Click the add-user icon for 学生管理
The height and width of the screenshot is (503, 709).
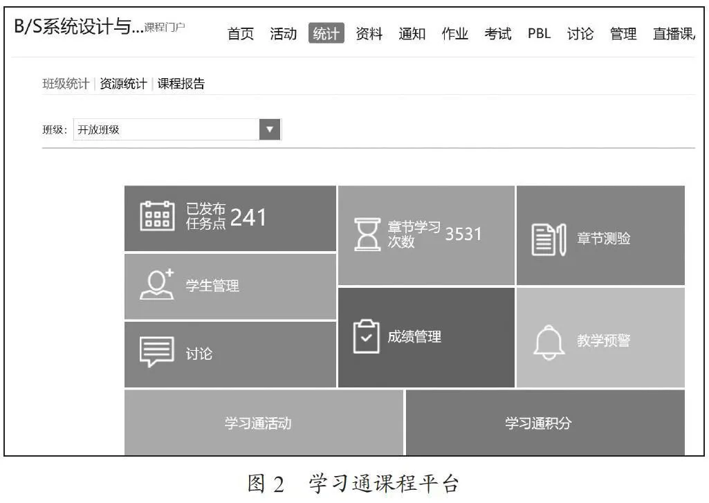[x=157, y=284]
